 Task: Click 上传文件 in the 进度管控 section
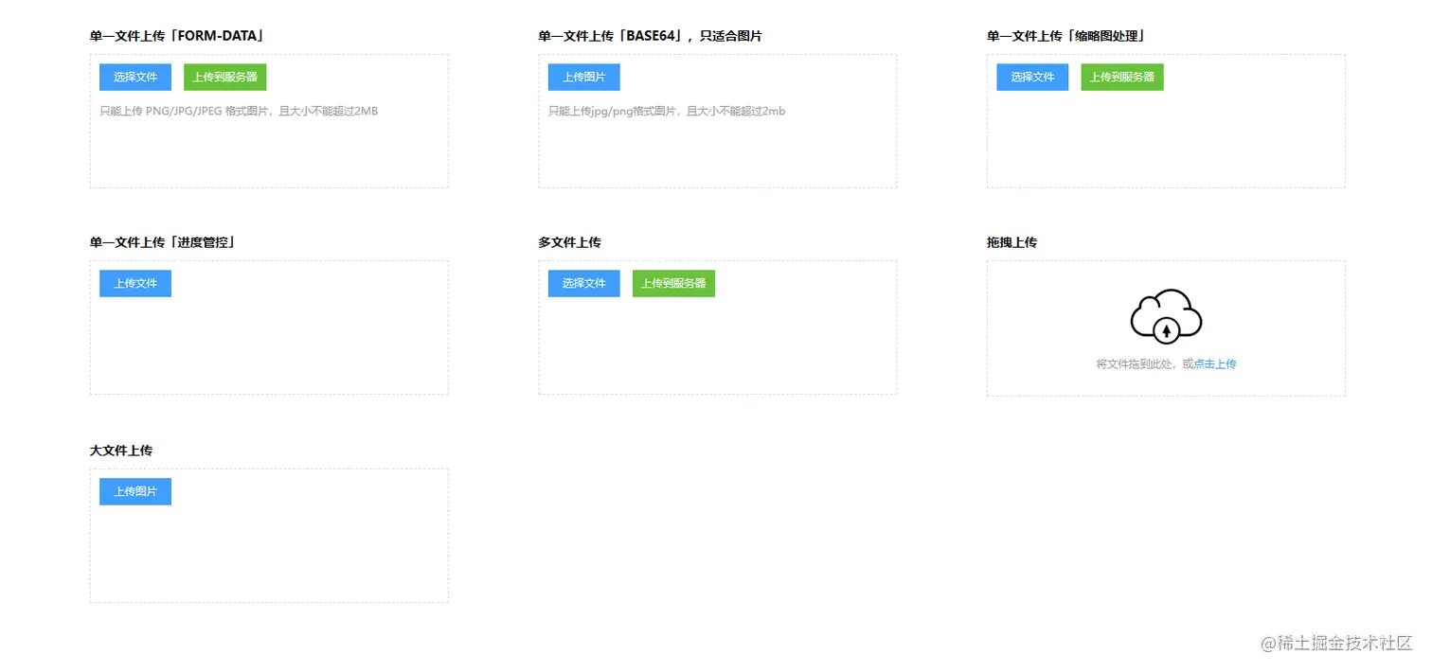[135, 283]
